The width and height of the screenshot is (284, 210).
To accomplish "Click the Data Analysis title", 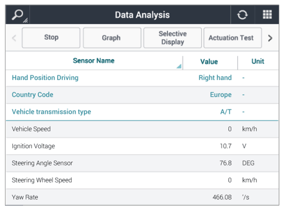I will coord(142,15).
